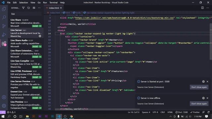This screenshot has height=119, width=212.
Task: Refresh the extensions list
Action: click(x=28, y=8)
